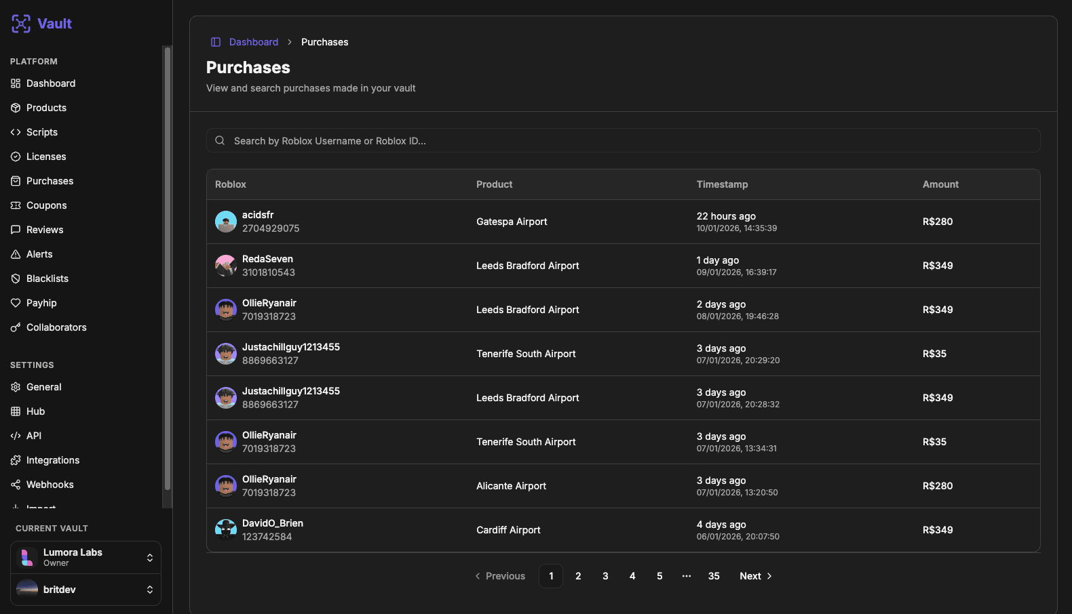Click the Gatespa Airport product cell

coord(512,222)
